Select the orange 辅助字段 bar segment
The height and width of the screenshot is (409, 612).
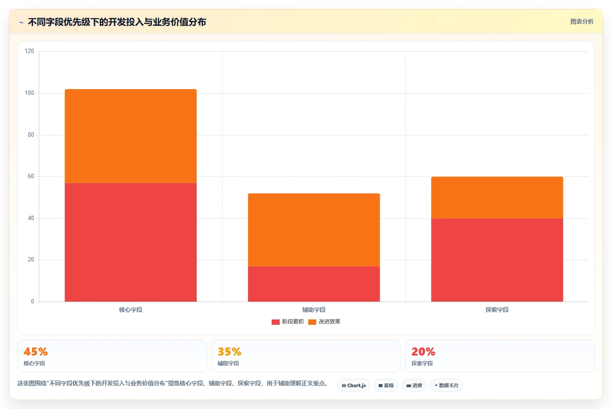click(x=314, y=230)
